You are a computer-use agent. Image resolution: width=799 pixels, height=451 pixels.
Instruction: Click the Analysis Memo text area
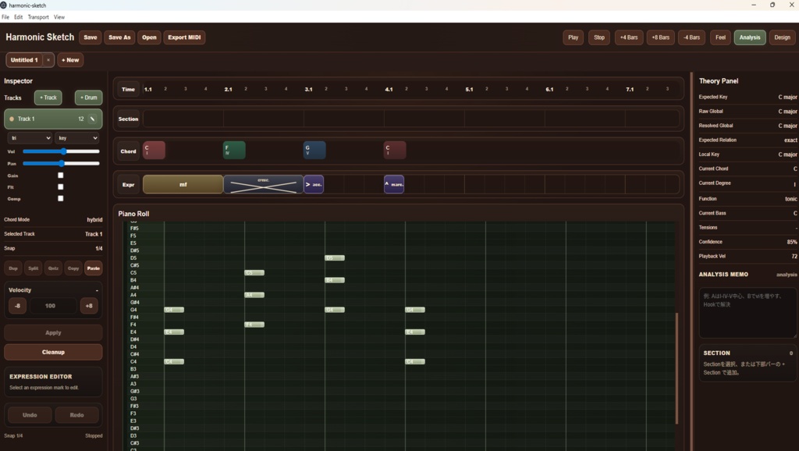(x=748, y=313)
